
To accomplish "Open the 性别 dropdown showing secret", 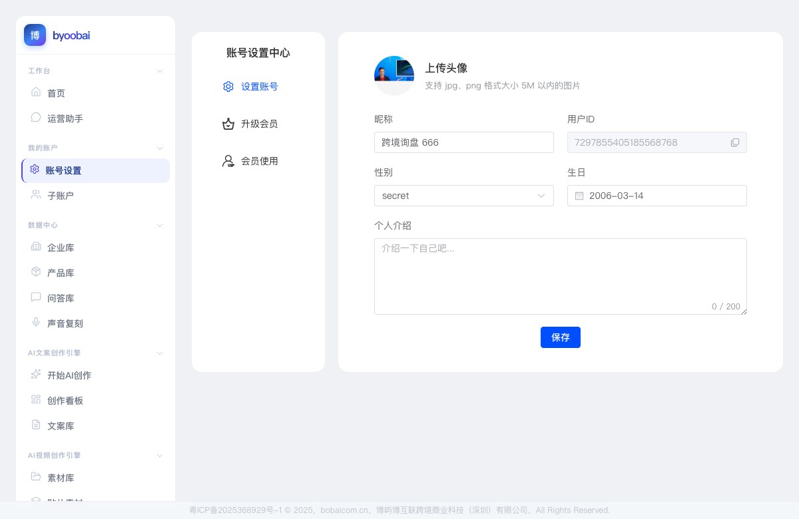I will tap(464, 196).
